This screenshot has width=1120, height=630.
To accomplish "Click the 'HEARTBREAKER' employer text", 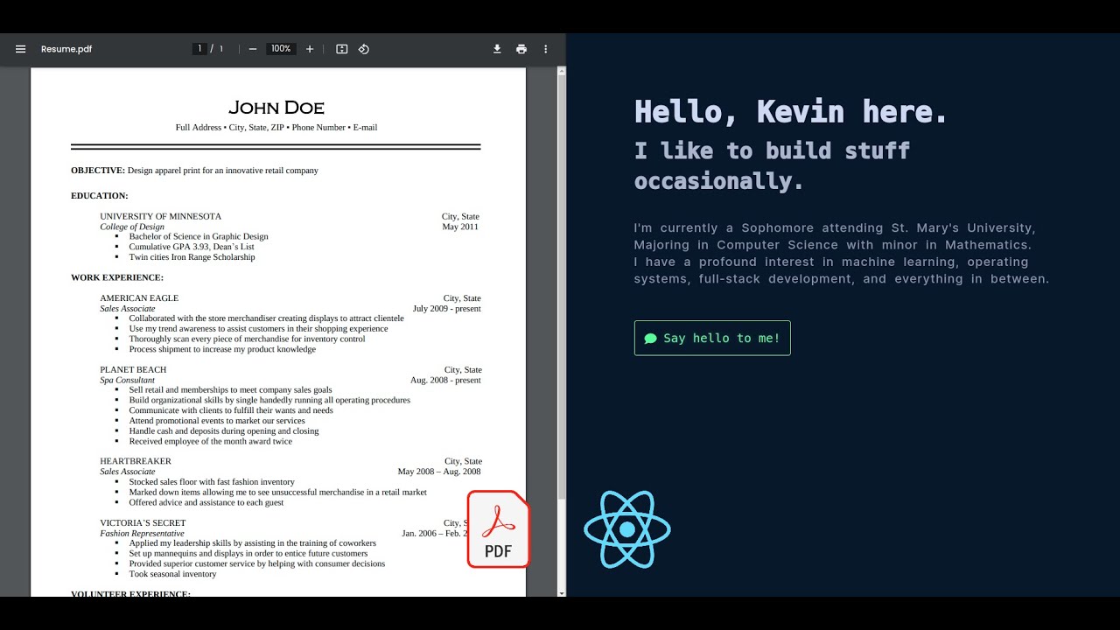I will 136,461.
